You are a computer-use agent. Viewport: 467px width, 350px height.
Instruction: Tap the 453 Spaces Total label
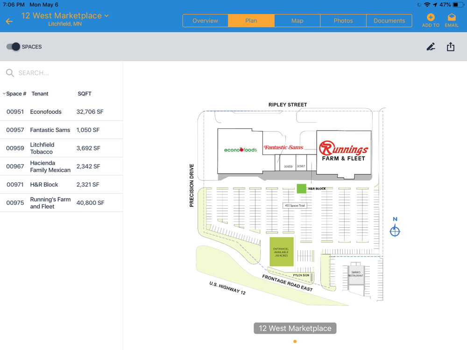pyautogui.click(x=295, y=205)
